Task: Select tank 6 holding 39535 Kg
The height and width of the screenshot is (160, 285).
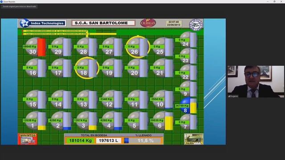Action: pos(162,120)
